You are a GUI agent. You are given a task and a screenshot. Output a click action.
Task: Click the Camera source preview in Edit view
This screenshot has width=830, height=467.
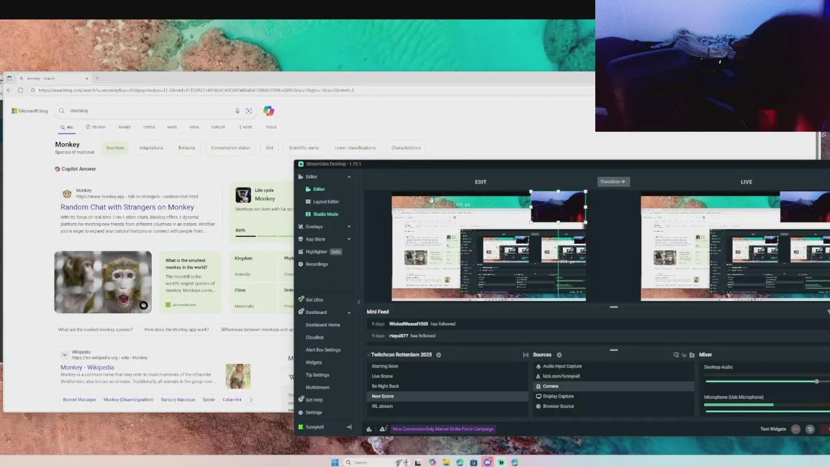pos(558,206)
